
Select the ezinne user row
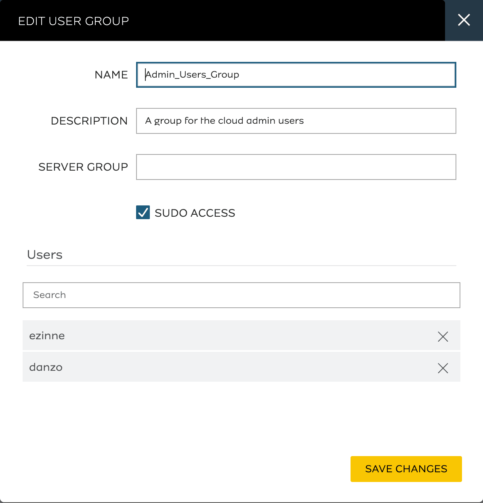(x=241, y=336)
